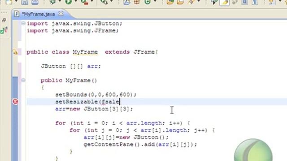Click the New file wizard toolbar icon
The width and height of the screenshot is (287, 161).
pyautogui.click(x=9, y=2)
